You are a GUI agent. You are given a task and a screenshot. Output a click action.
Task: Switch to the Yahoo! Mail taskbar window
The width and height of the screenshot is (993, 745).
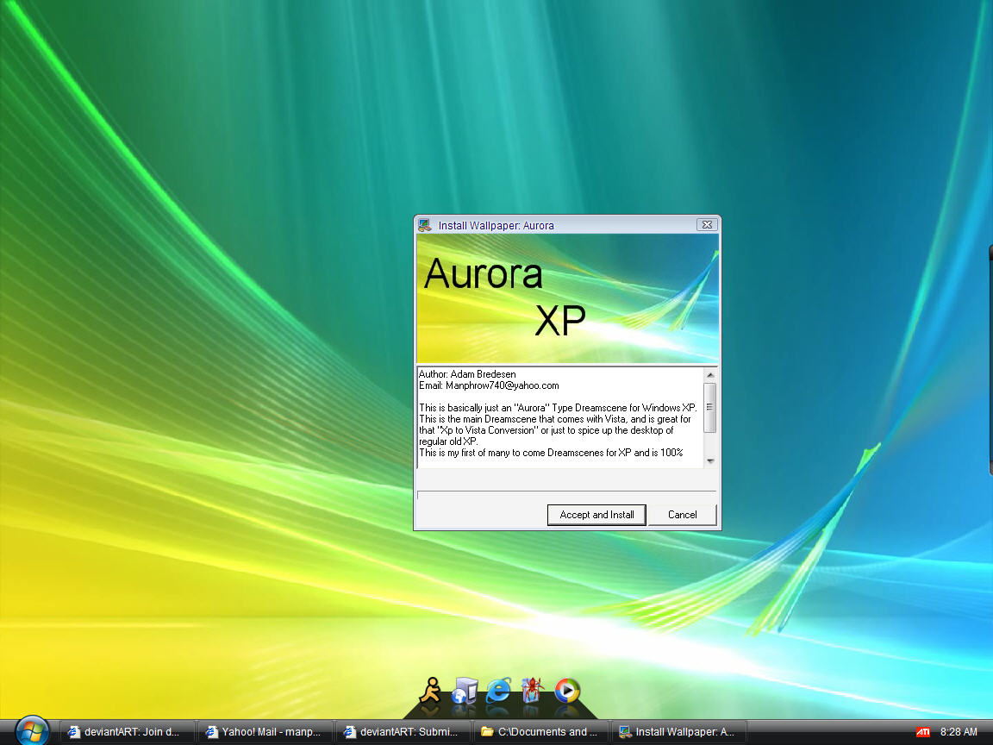[x=263, y=731]
